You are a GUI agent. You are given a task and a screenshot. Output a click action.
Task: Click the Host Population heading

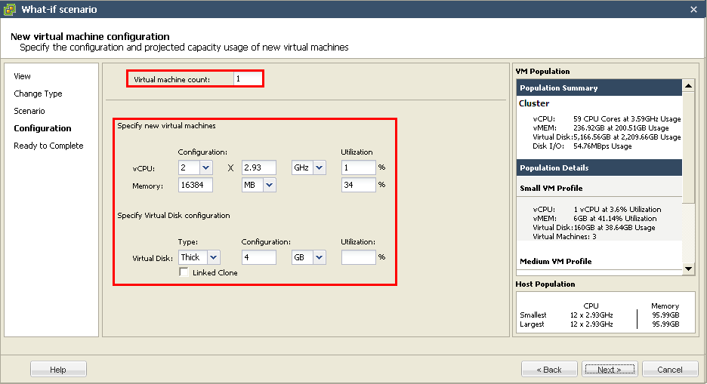545,284
